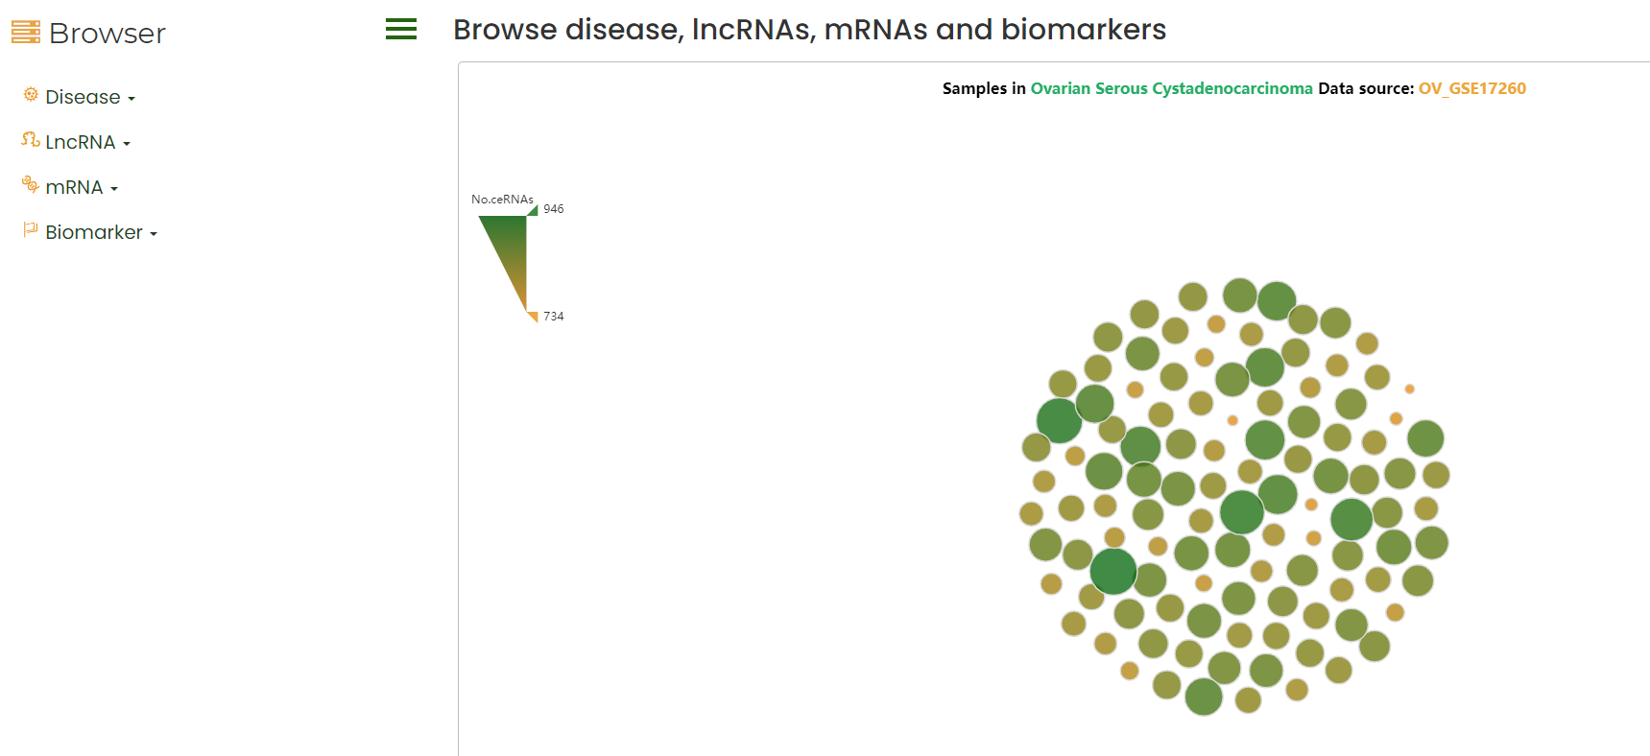Click the DNA helix icon beside mRNA
1650x756 pixels.
tap(31, 184)
